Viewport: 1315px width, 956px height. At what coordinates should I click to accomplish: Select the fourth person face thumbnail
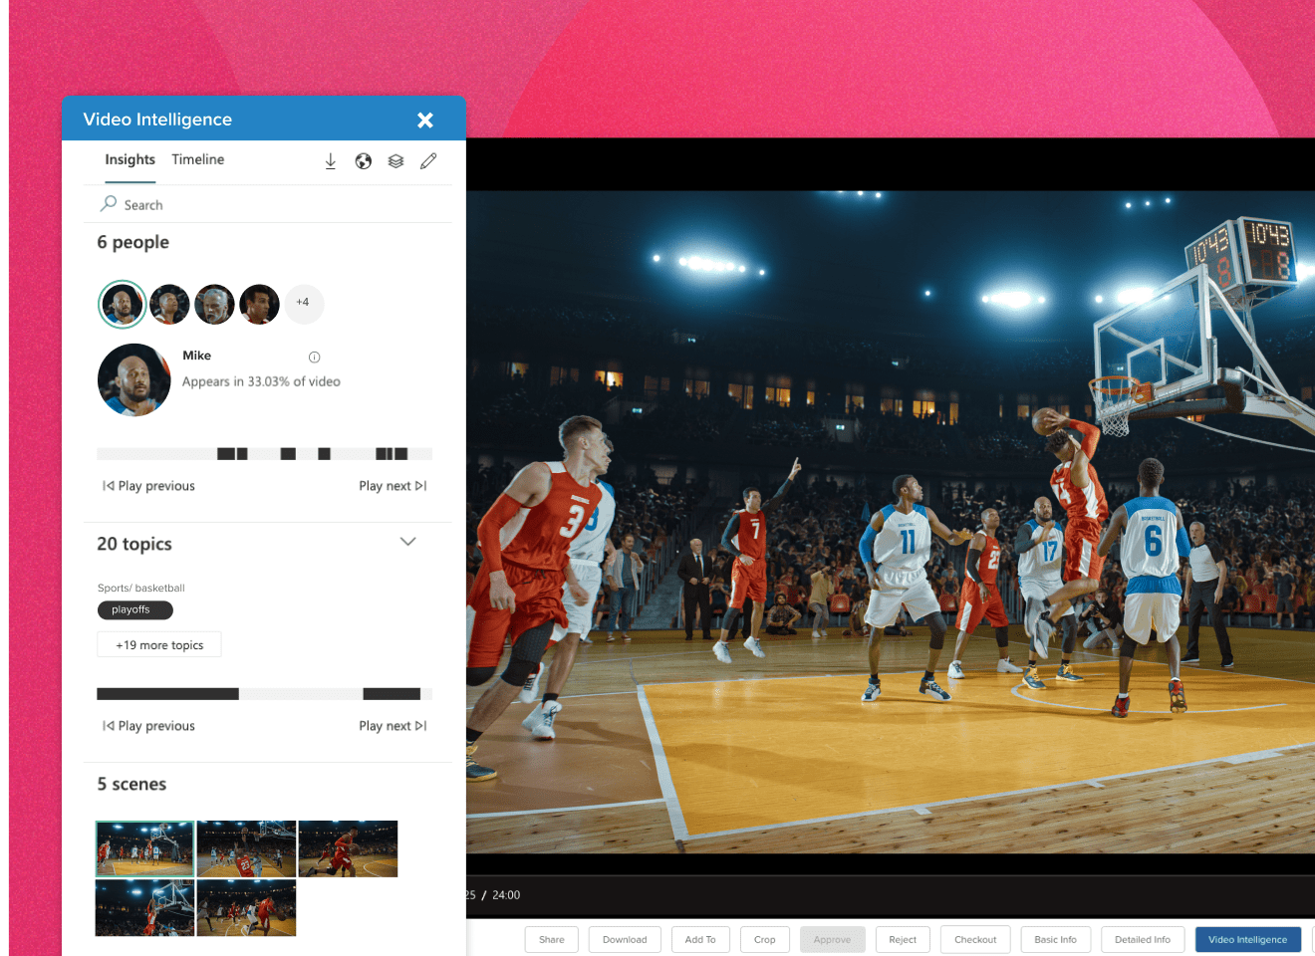tap(259, 304)
